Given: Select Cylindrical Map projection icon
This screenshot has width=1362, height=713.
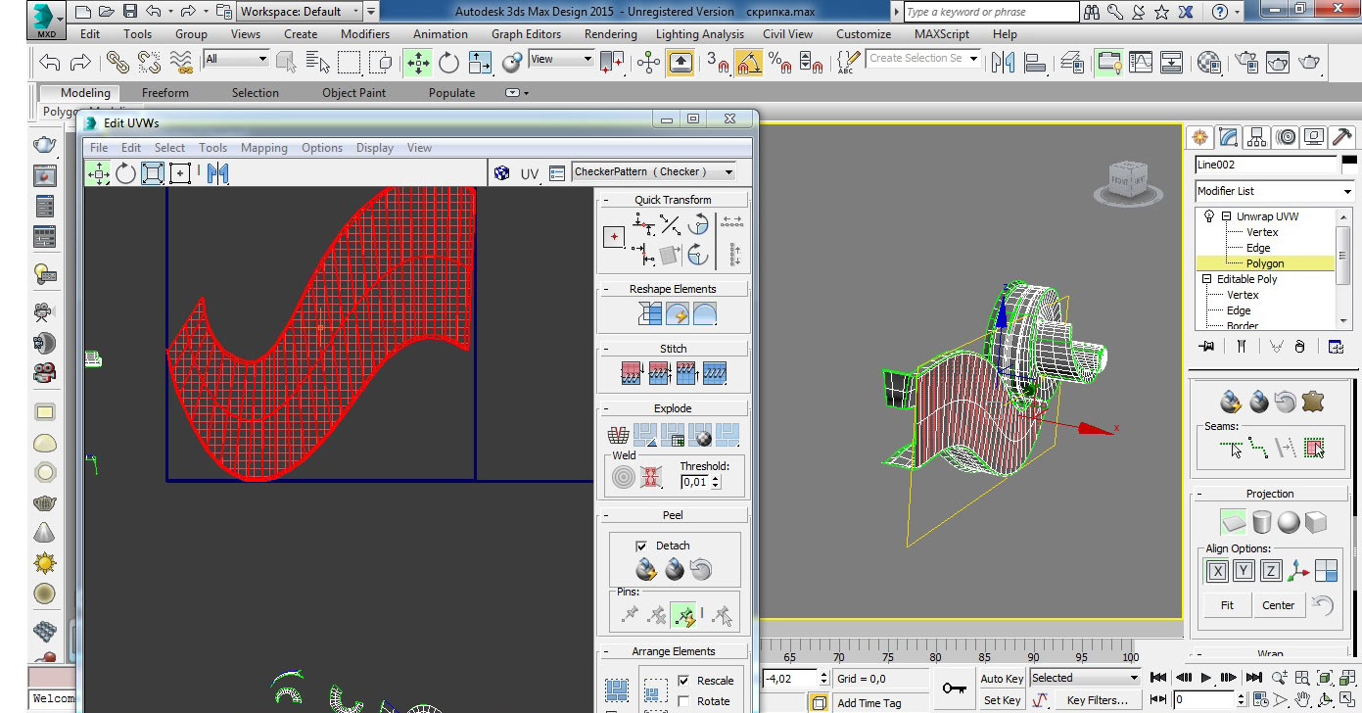Looking at the screenshot, I should point(1261,522).
